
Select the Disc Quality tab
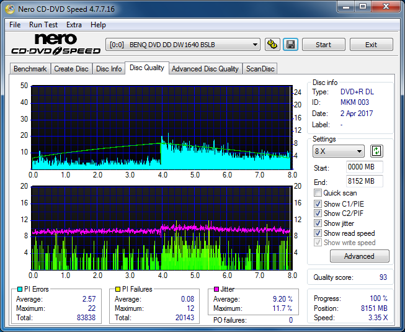click(147, 68)
